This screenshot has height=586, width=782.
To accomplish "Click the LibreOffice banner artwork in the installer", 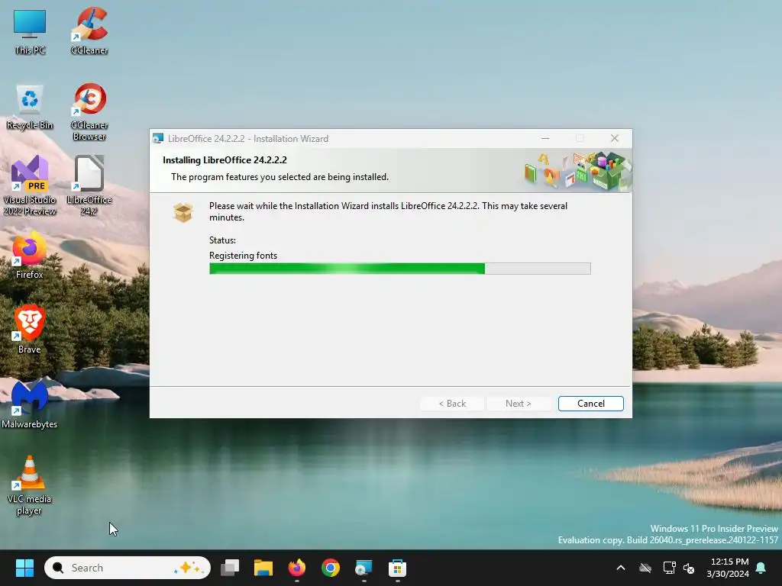I will [577, 171].
